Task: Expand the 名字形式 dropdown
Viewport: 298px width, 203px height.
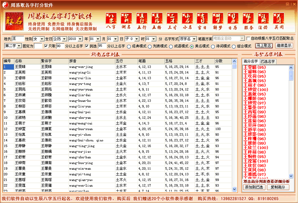Action: click(188, 39)
